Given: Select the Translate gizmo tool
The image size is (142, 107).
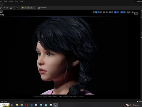Looking at the screenshot, I should pyautogui.click(x=96, y=12).
